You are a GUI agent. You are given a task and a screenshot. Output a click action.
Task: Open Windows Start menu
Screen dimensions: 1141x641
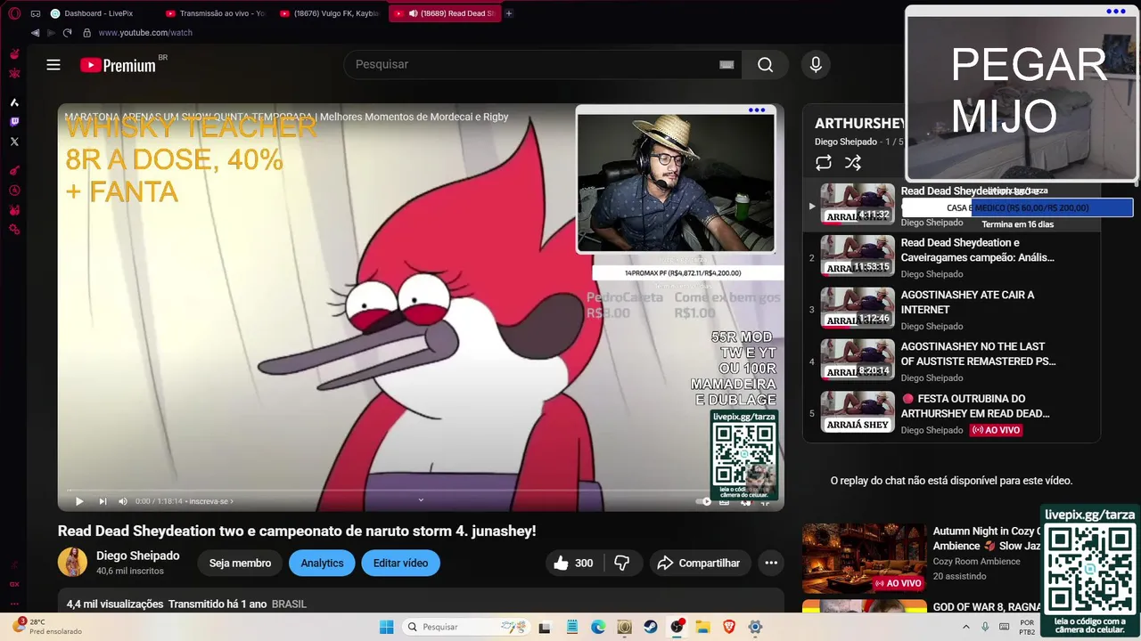tap(386, 627)
